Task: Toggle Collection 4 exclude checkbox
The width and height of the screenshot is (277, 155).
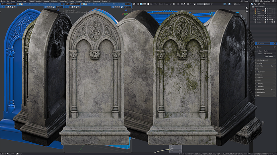Action: point(265,16)
